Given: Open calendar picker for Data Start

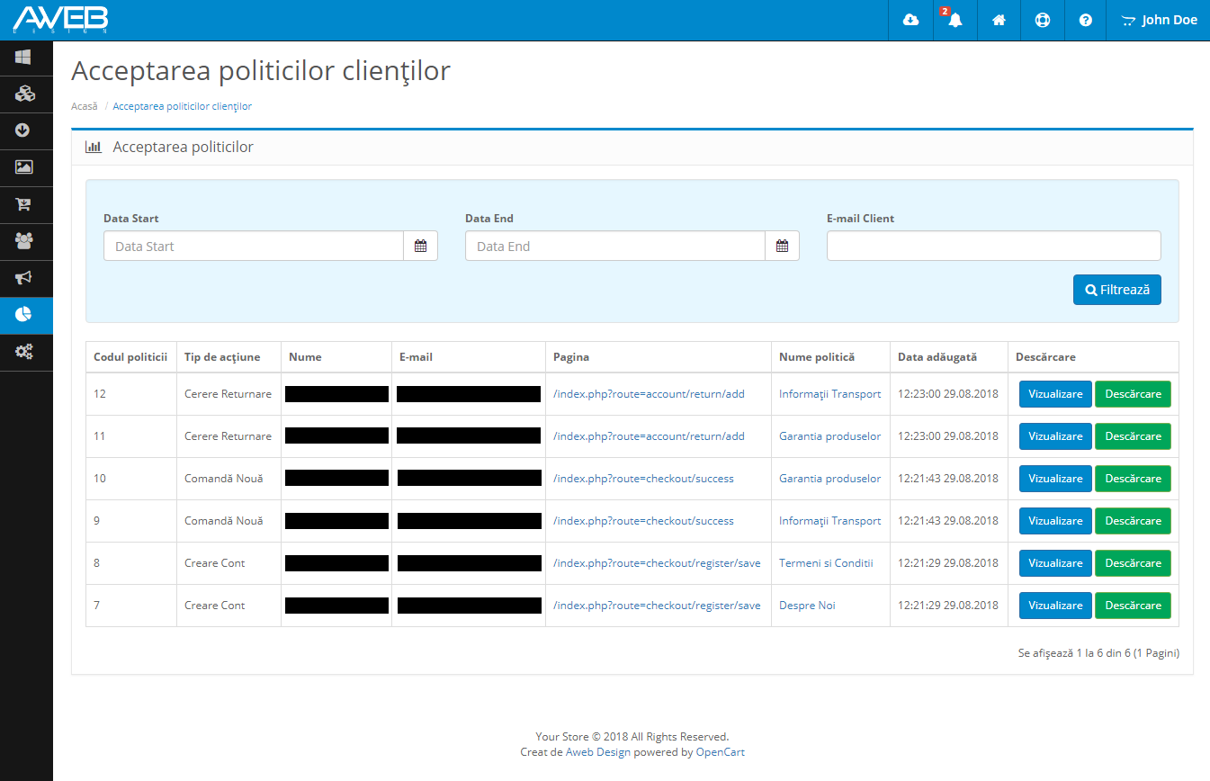Looking at the screenshot, I should coord(420,246).
